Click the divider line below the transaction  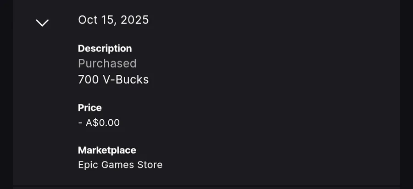206,186
